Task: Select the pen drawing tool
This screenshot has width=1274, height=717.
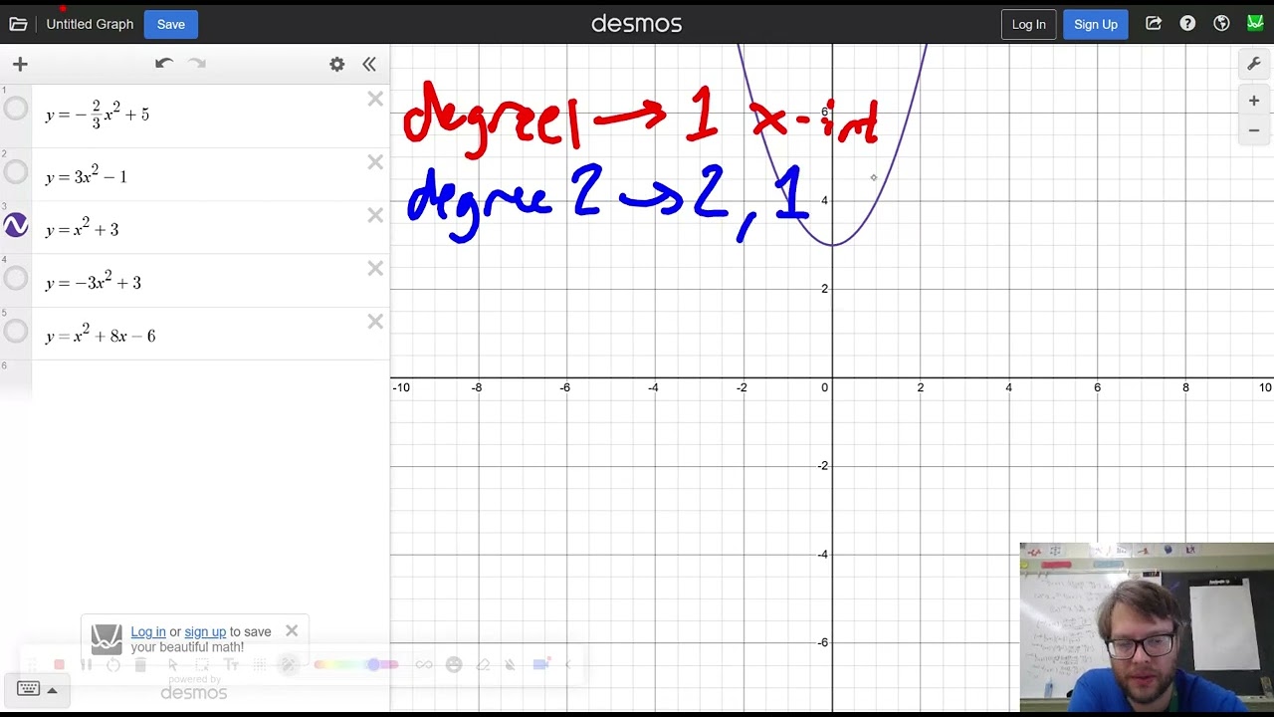Action: tap(289, 665)
